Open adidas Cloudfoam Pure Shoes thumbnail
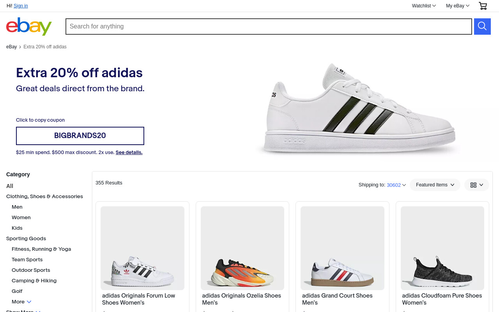 pyautogui.click(x=442, y=248)
